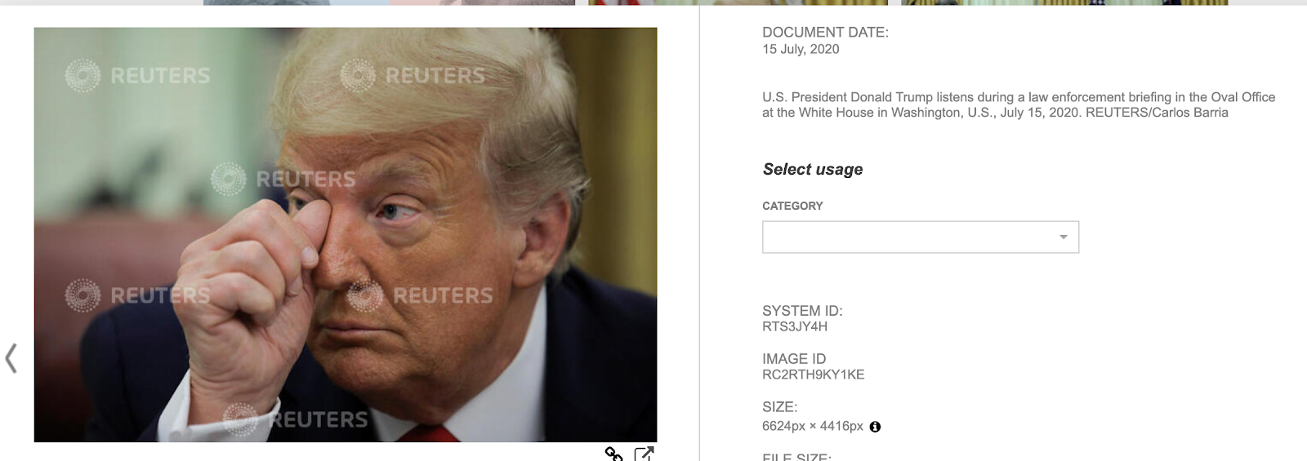The height and width of the screenshot is (461, 1307).
Task: Open the CATEGORY selection box
Action: pos(921,237)
